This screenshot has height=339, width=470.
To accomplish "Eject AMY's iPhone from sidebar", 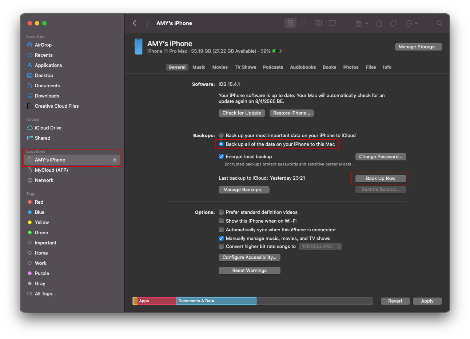I will (115, 160).
